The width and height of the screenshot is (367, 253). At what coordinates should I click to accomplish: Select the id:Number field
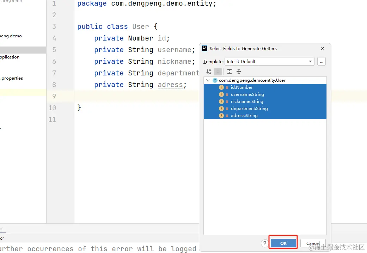point(265,87)
